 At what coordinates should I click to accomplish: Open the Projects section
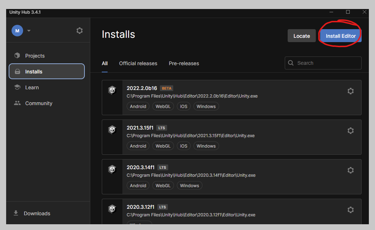[x=47, y=55]
